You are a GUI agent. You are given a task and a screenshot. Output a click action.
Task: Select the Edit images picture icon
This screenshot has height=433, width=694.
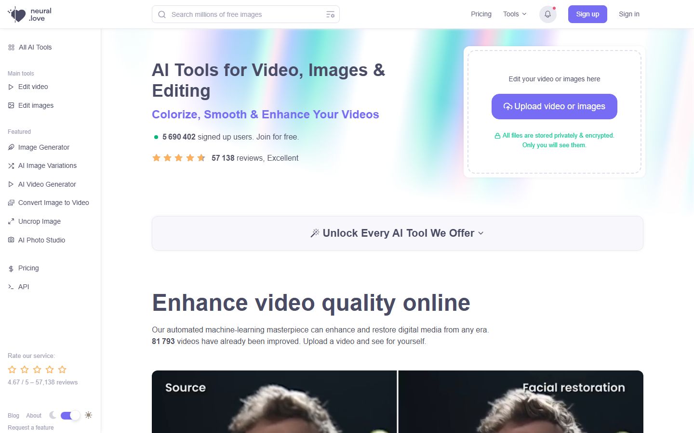(x=11, y=105)
